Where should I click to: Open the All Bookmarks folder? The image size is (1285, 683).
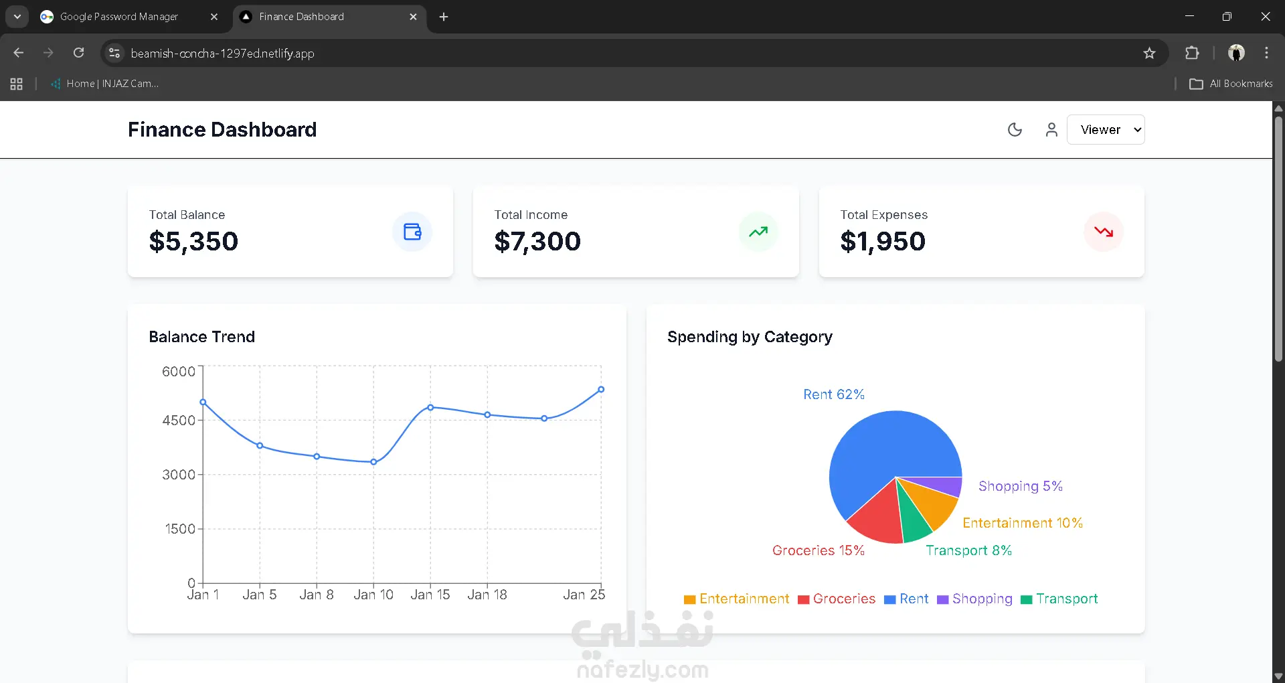click(1231, 84)
